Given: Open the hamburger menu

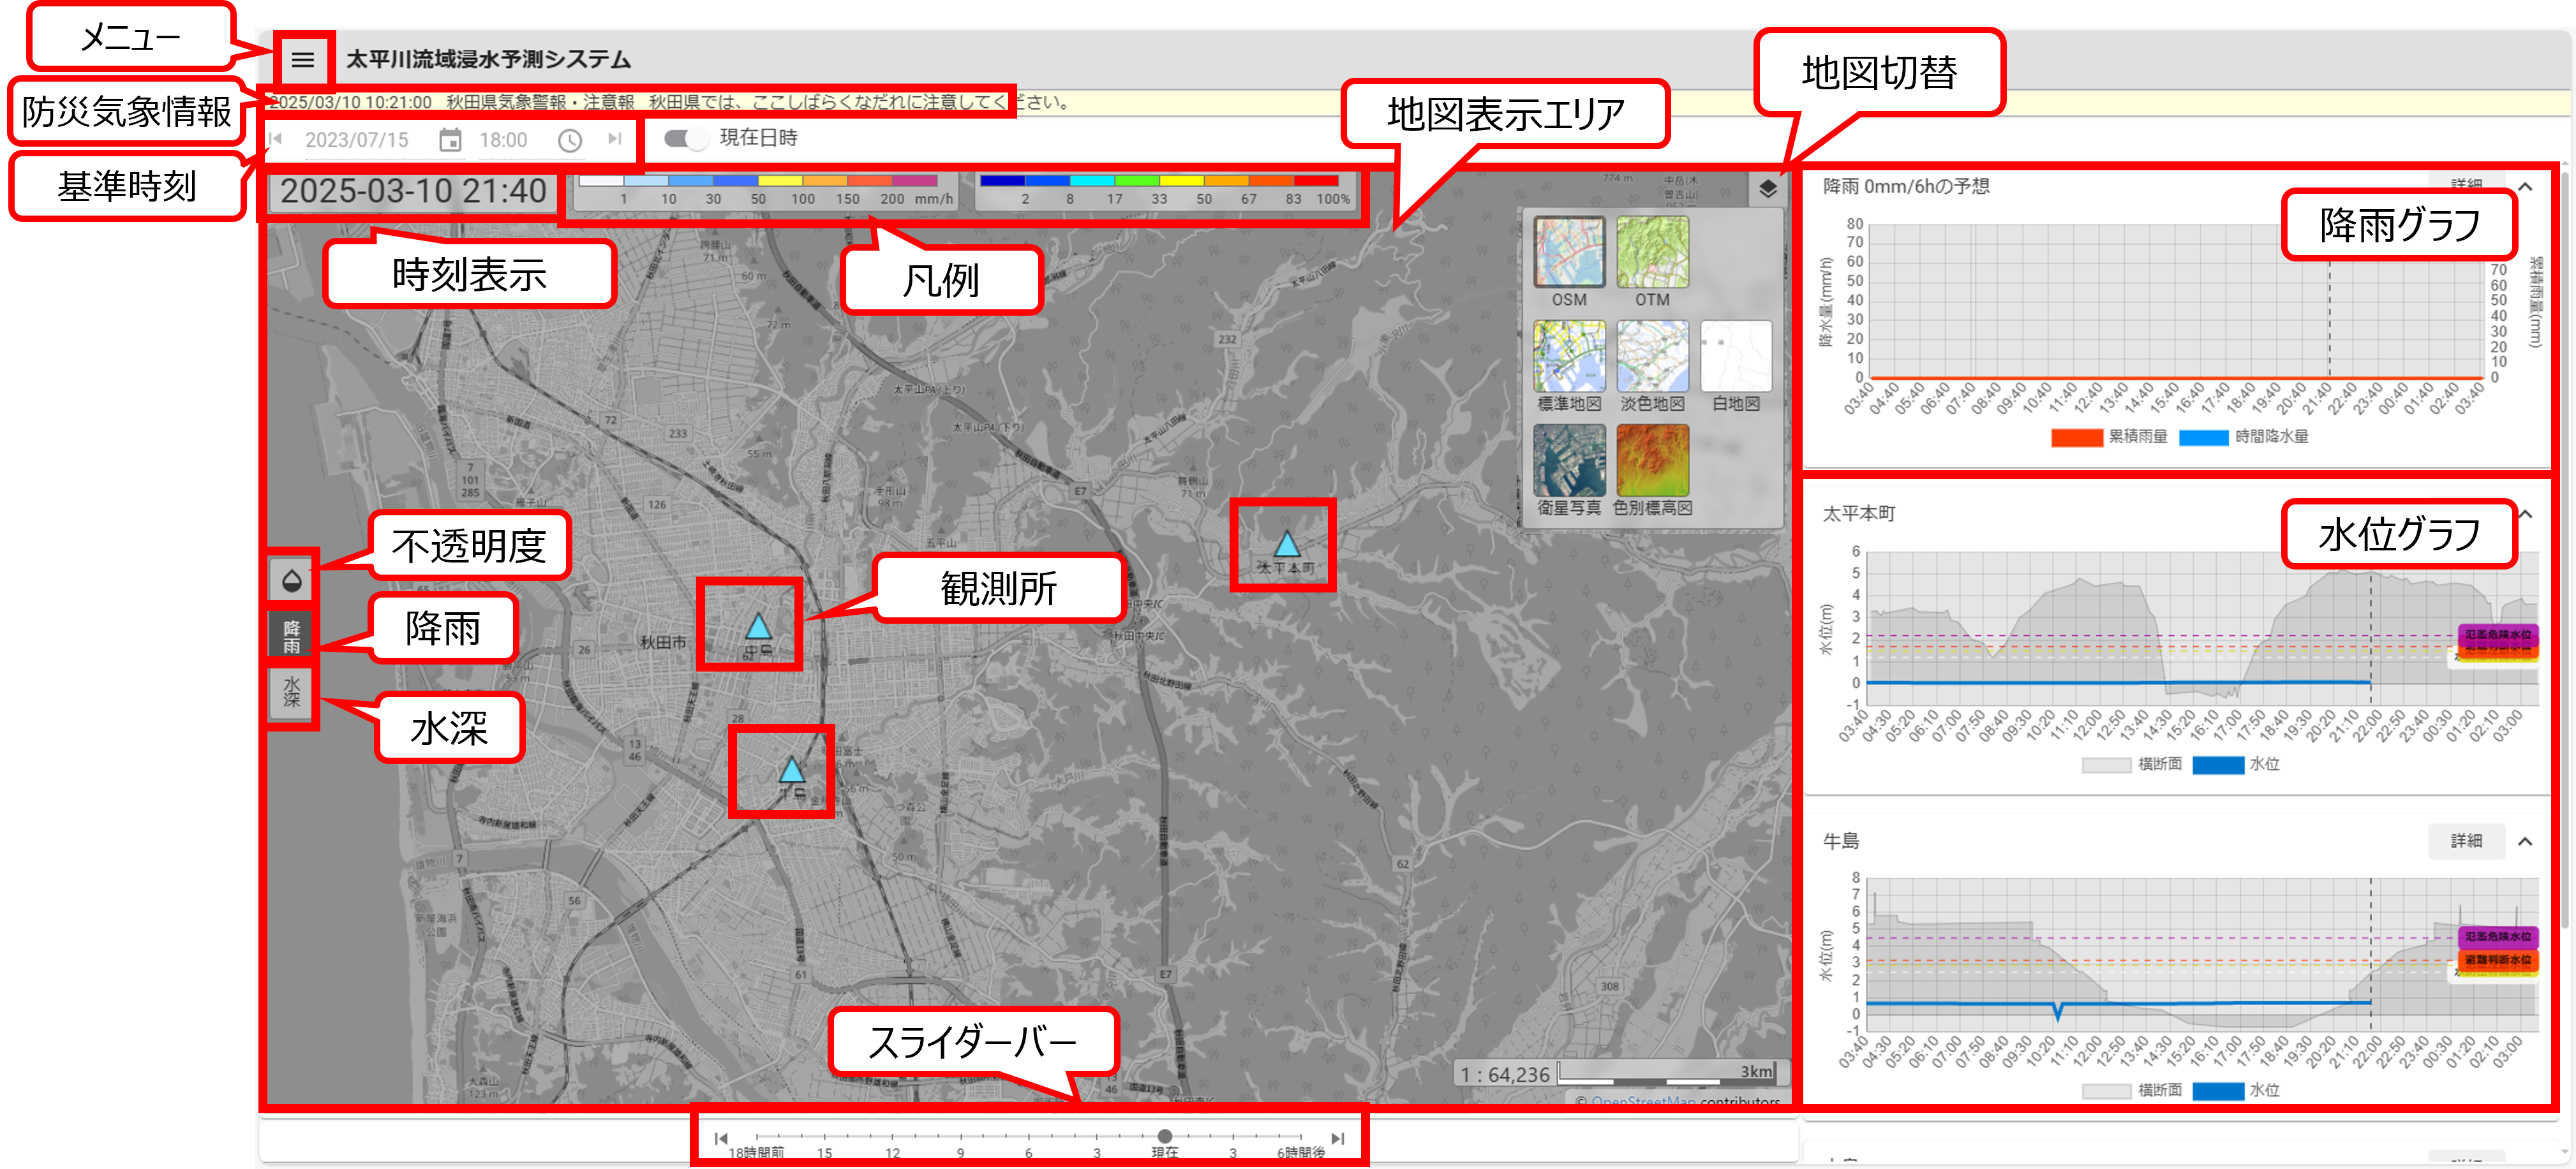Looking at the screenshot, I should coord(303,60).
